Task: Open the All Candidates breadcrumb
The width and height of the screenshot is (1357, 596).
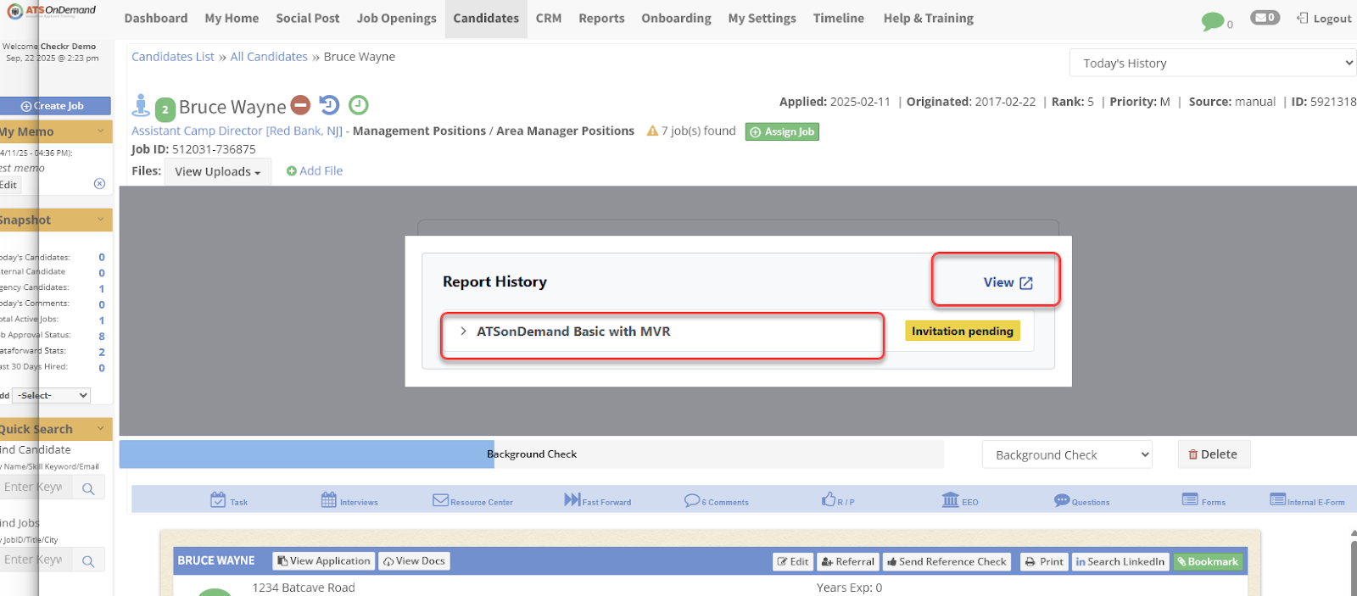Action: click(269, 57)
